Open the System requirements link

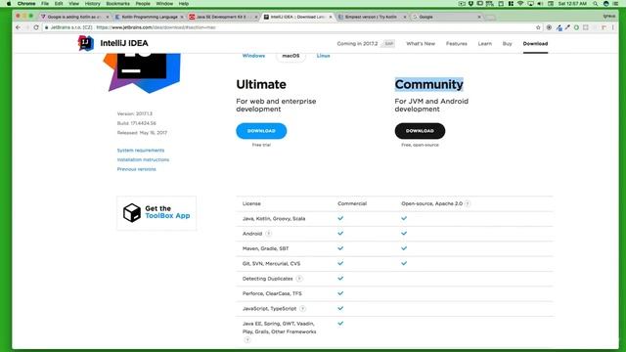click(x=141, y=151)
